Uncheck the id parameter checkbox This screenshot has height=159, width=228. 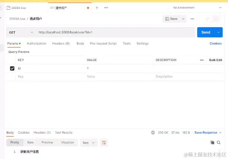tap(12, 68)
